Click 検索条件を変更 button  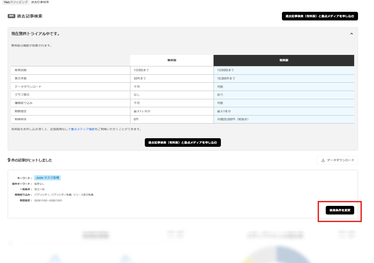point(340,210)
